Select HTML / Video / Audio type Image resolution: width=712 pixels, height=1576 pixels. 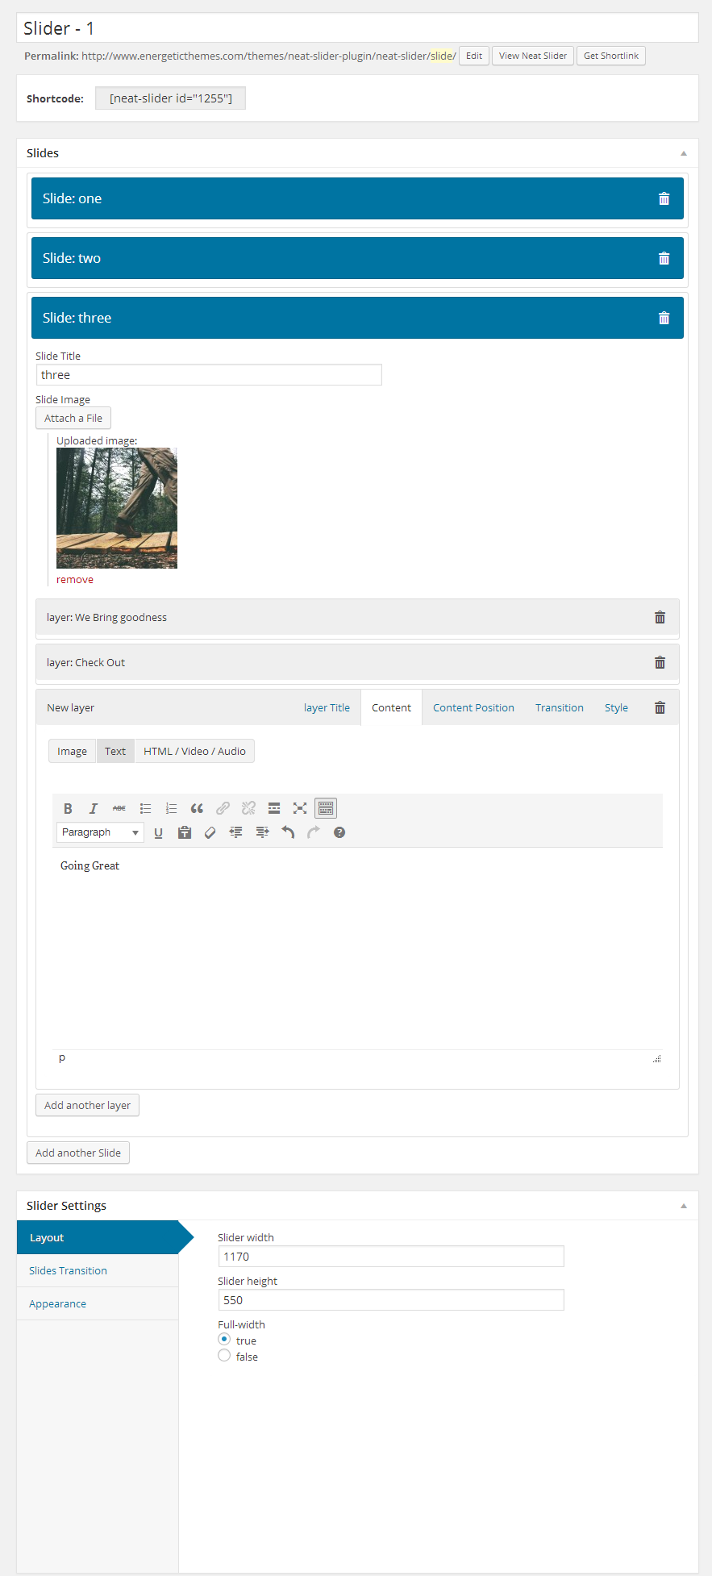pos(194,751)
